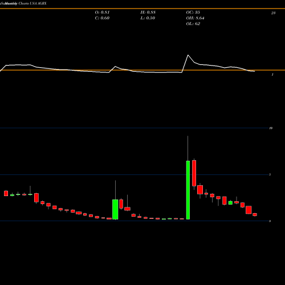Click the axis label 23 in upper panel
This screenshot has width=285, height=285.
[x=273, y=13]
